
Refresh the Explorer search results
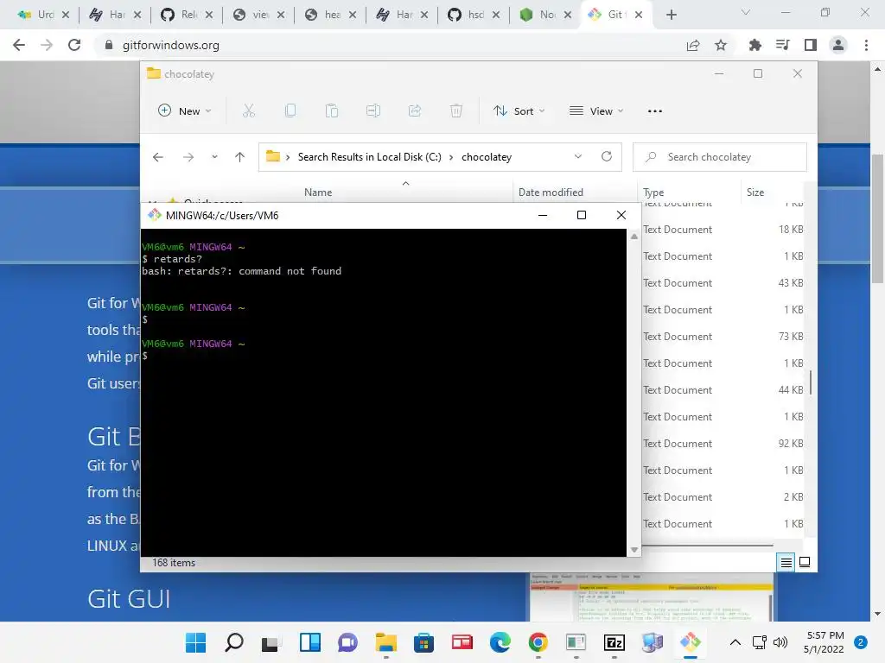(607, 157)
